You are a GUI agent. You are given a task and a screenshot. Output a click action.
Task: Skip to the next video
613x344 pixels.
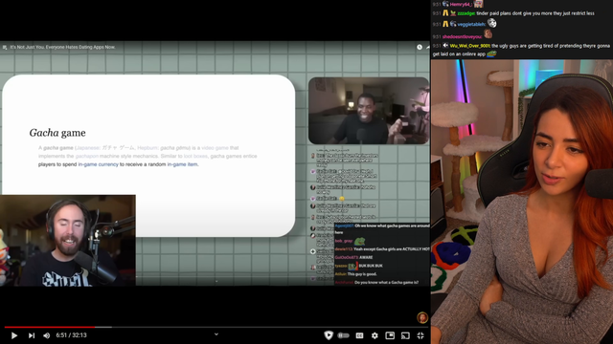point(32,335)
